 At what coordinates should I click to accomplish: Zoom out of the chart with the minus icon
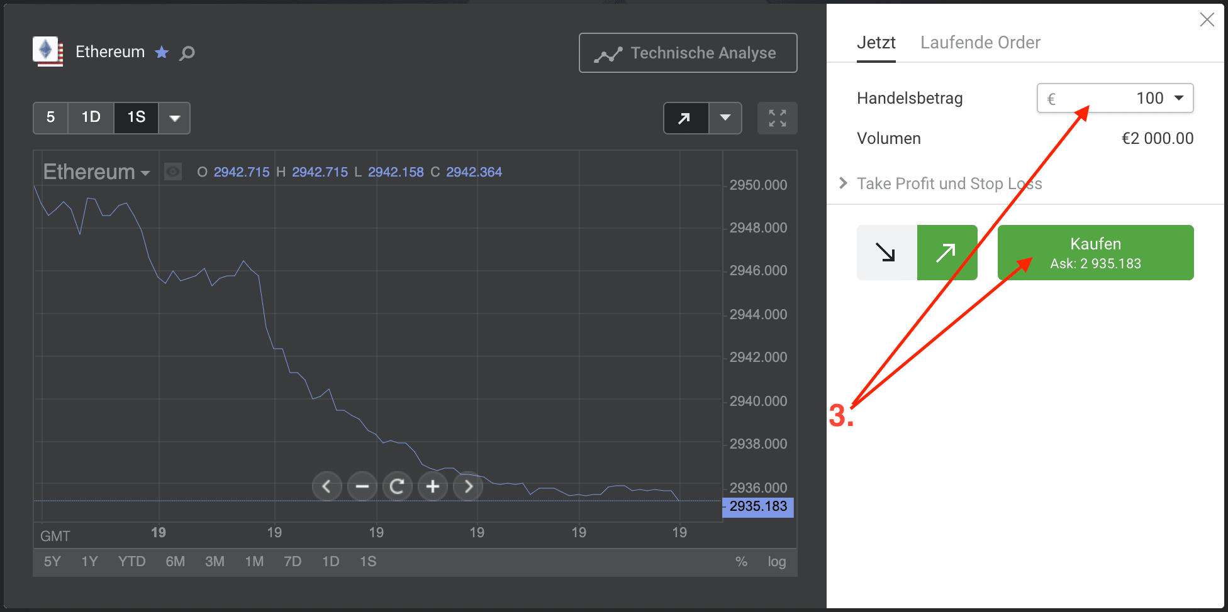click(x=362, y=486)
